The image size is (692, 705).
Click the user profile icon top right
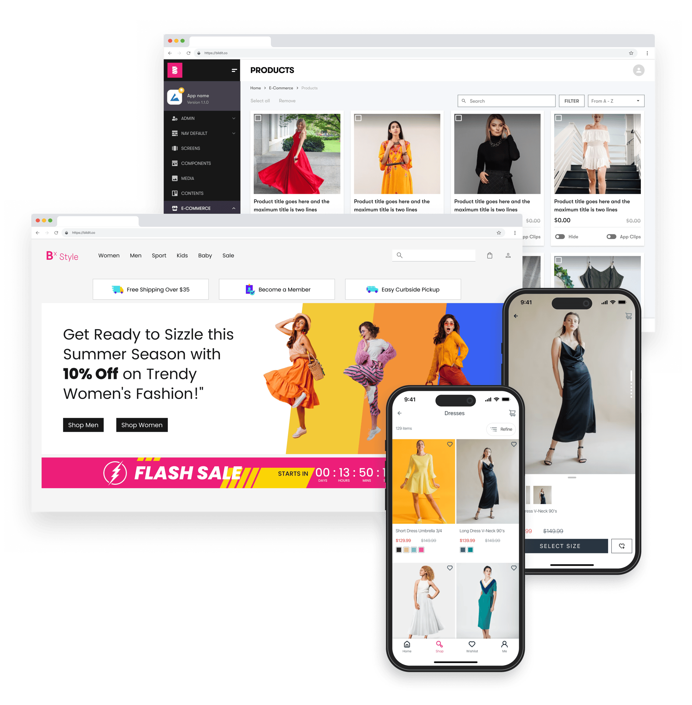639,70
